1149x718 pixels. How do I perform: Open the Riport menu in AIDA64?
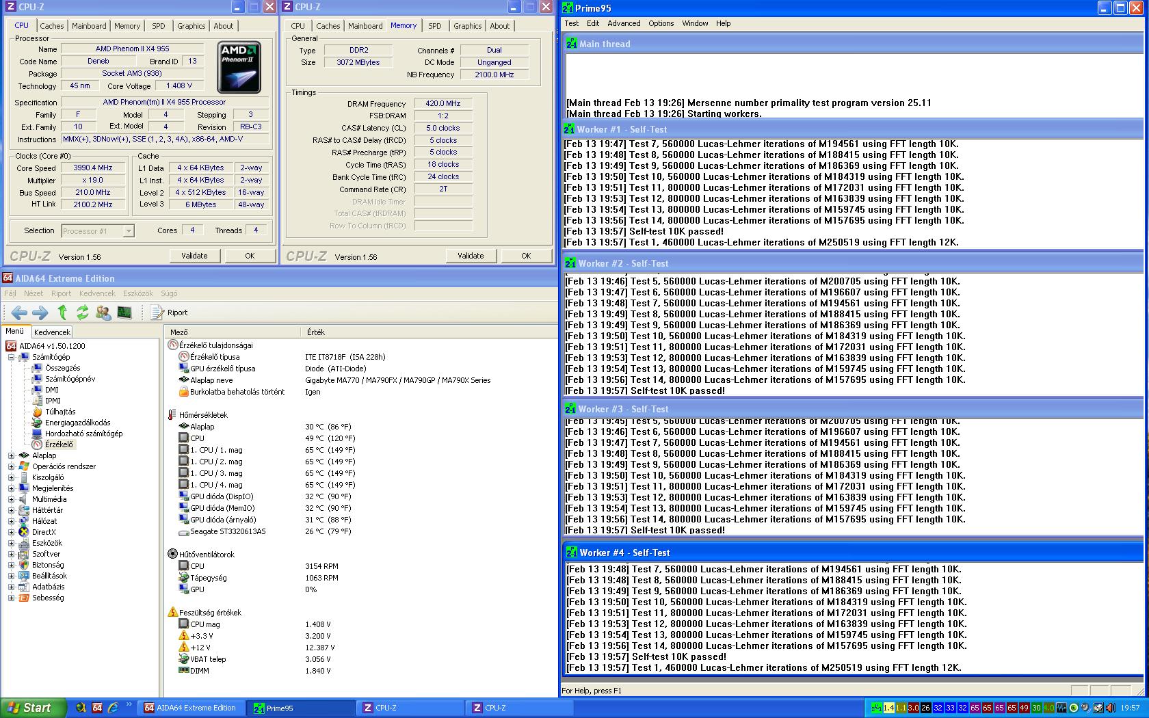click(61, 293)
